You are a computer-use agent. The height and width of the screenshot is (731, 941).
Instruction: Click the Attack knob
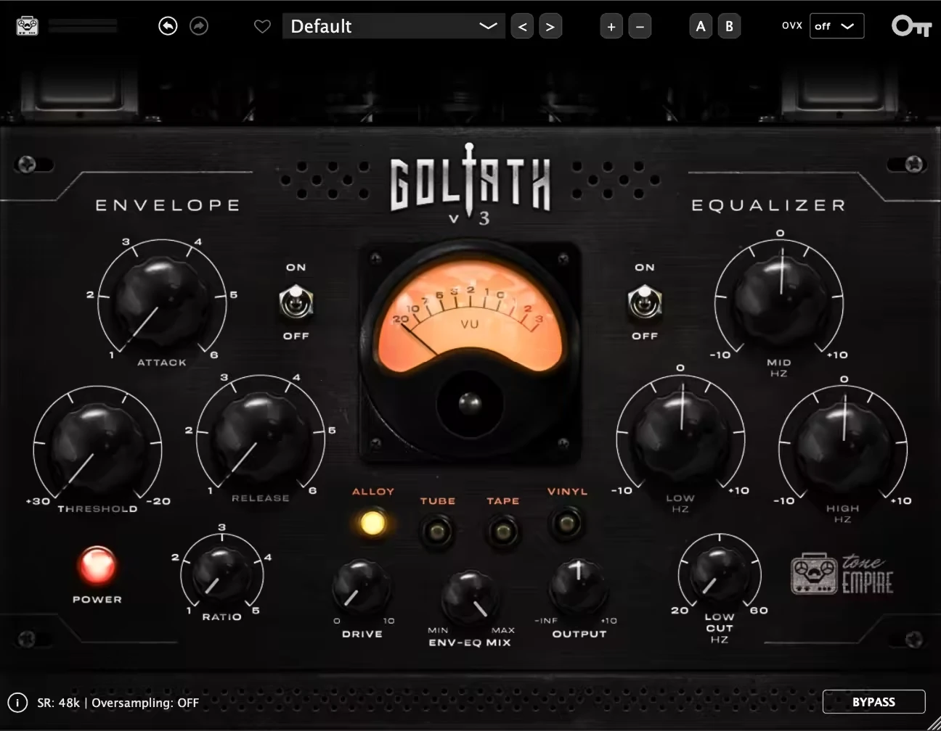[161, 303]
